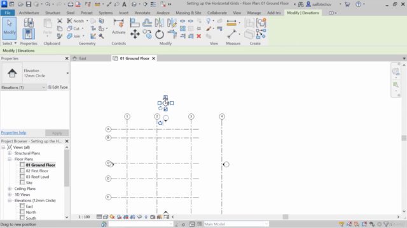Open 03 Roof Level plan view
This screenshot has width=407, height=228.
coord(38,177)
